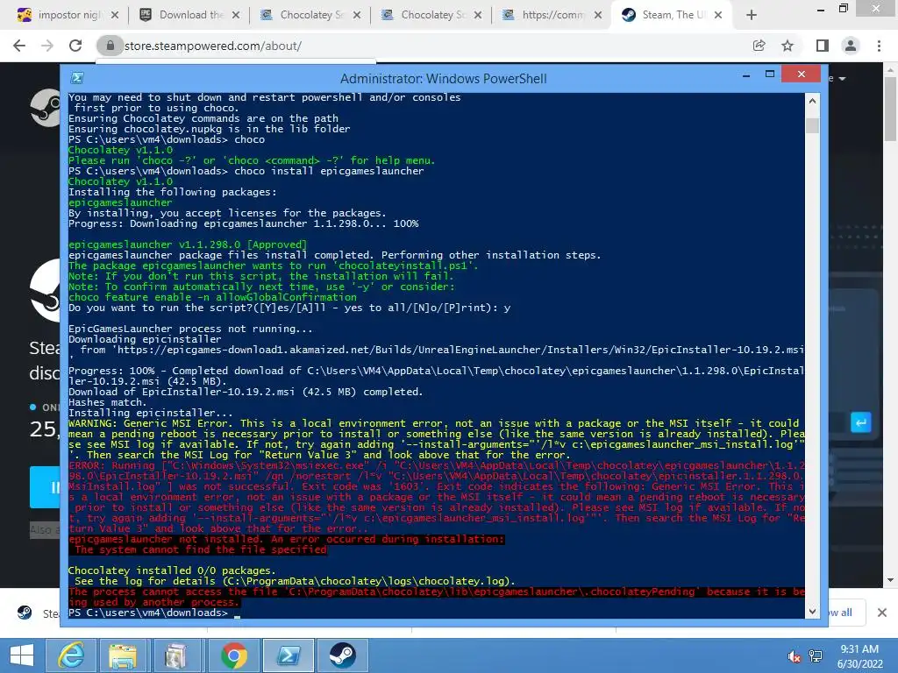The width and height of the screenshot is (898, 673).
Task: Close the 'impostor nigh' tab
Action: tap(115, 15)
